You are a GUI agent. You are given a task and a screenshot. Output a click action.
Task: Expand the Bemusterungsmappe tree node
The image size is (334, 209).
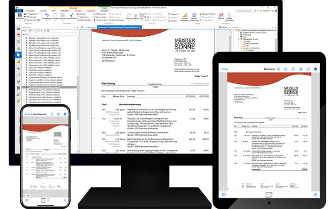coord(239,39)
